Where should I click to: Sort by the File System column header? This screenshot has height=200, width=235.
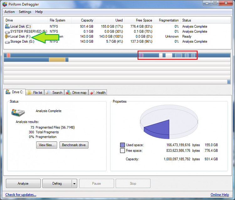point(60,20)
